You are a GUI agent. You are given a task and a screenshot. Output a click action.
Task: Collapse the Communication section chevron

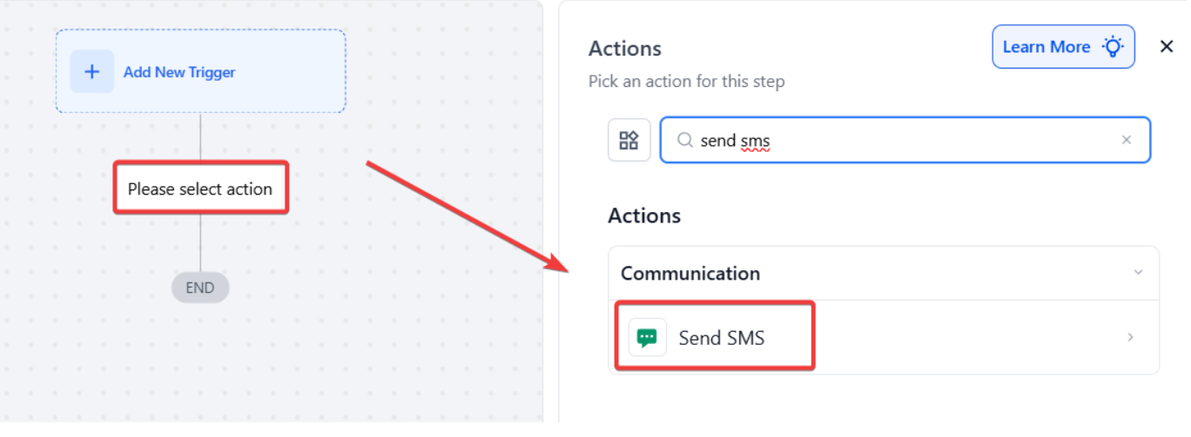(1138, 273)
